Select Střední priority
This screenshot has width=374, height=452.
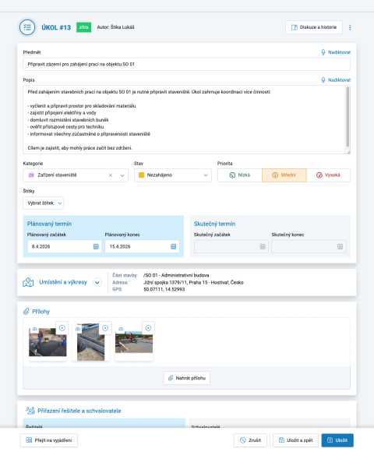284,175
